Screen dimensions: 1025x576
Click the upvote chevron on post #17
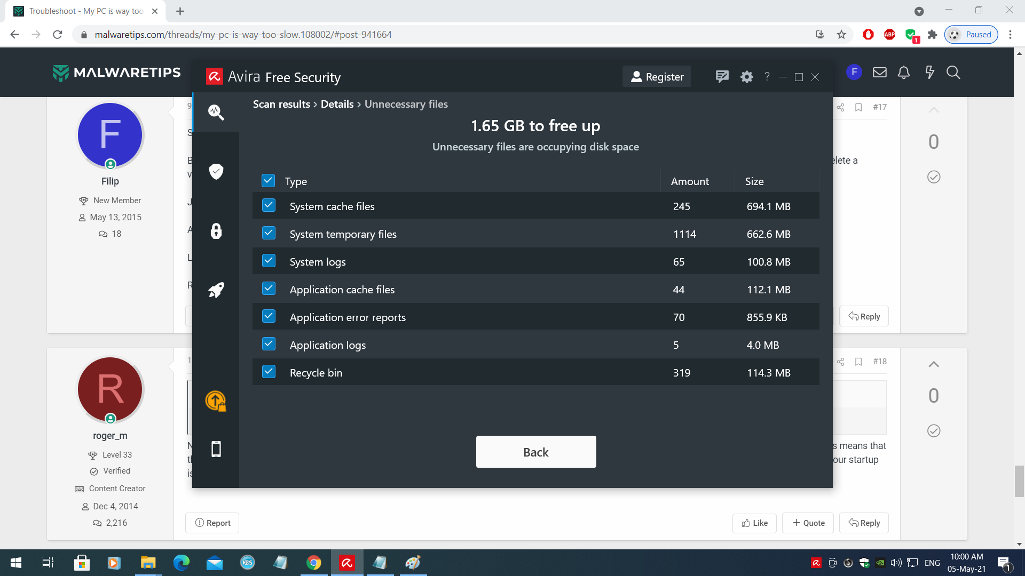tap(933, 110)
